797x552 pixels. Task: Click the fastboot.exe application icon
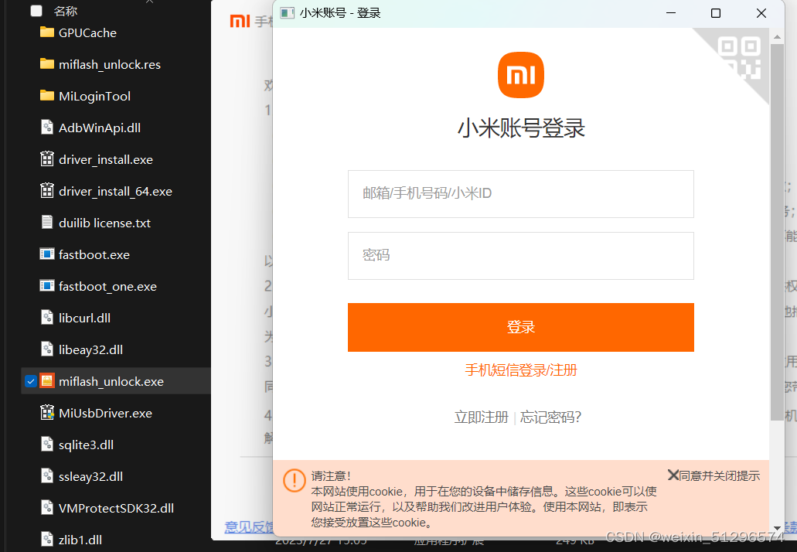point(46,254)
